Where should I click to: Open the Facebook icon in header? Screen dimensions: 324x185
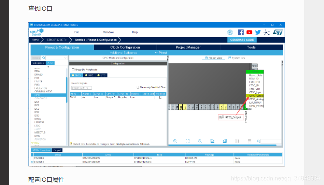[x=241, y=32]
